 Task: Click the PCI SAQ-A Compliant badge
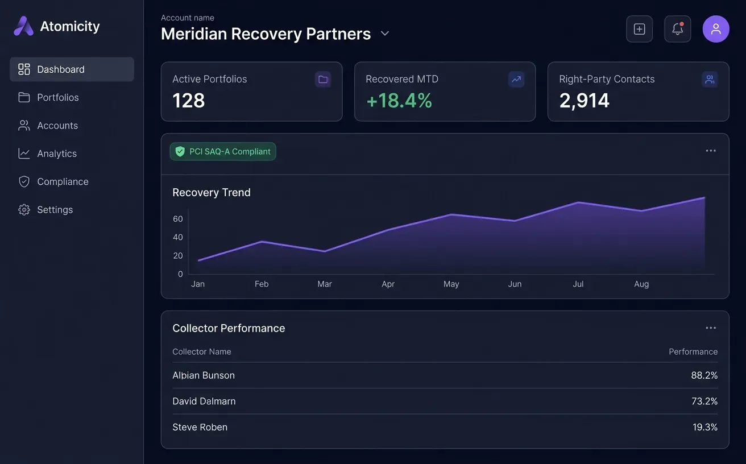click(x=223, y=152)
